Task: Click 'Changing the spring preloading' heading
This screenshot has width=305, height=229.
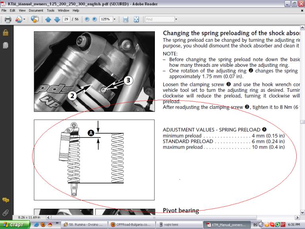Action: tap(231, 33)
